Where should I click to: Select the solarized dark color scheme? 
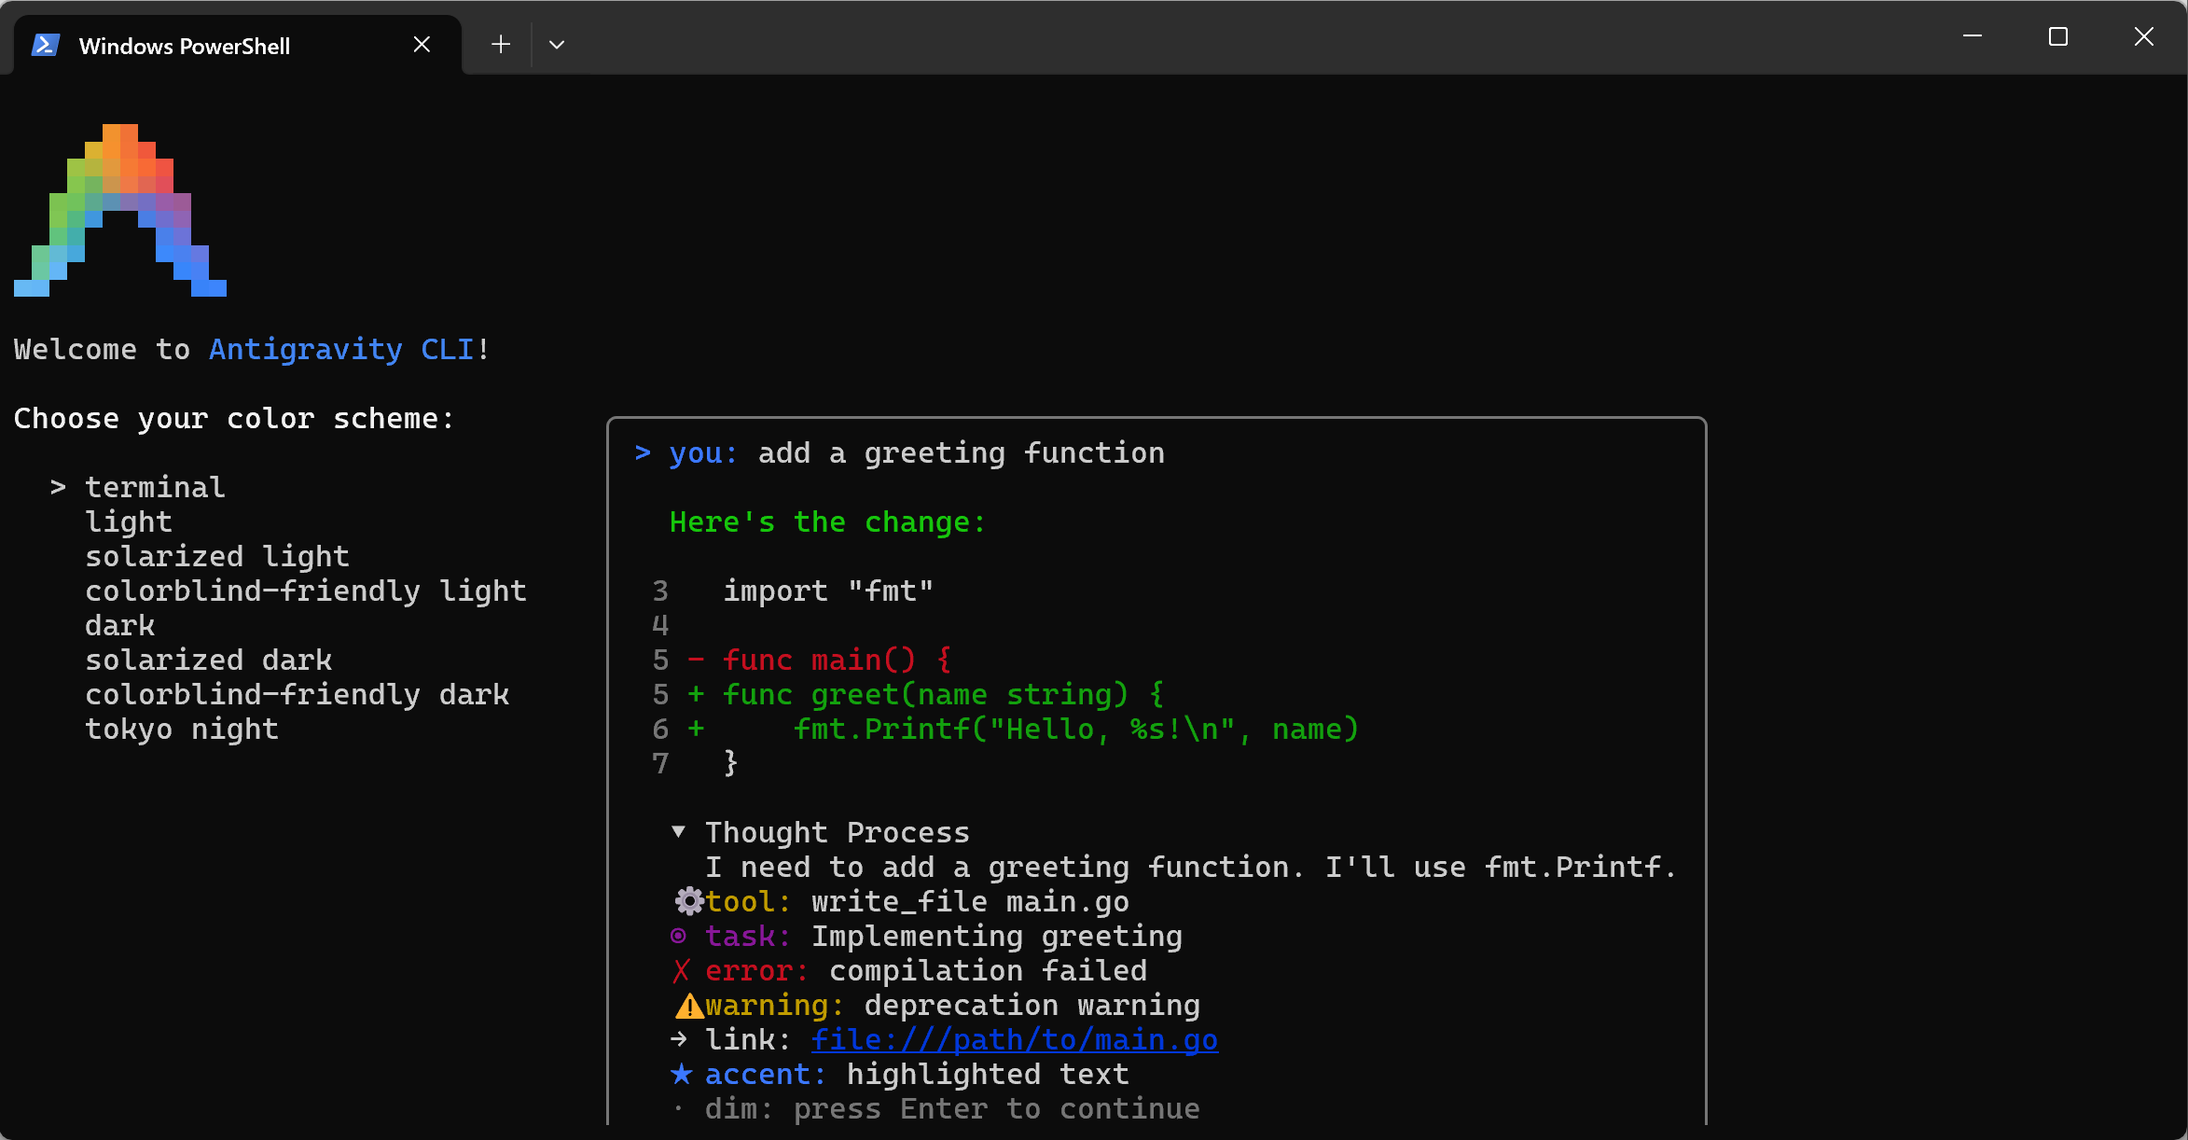(209, 660)
